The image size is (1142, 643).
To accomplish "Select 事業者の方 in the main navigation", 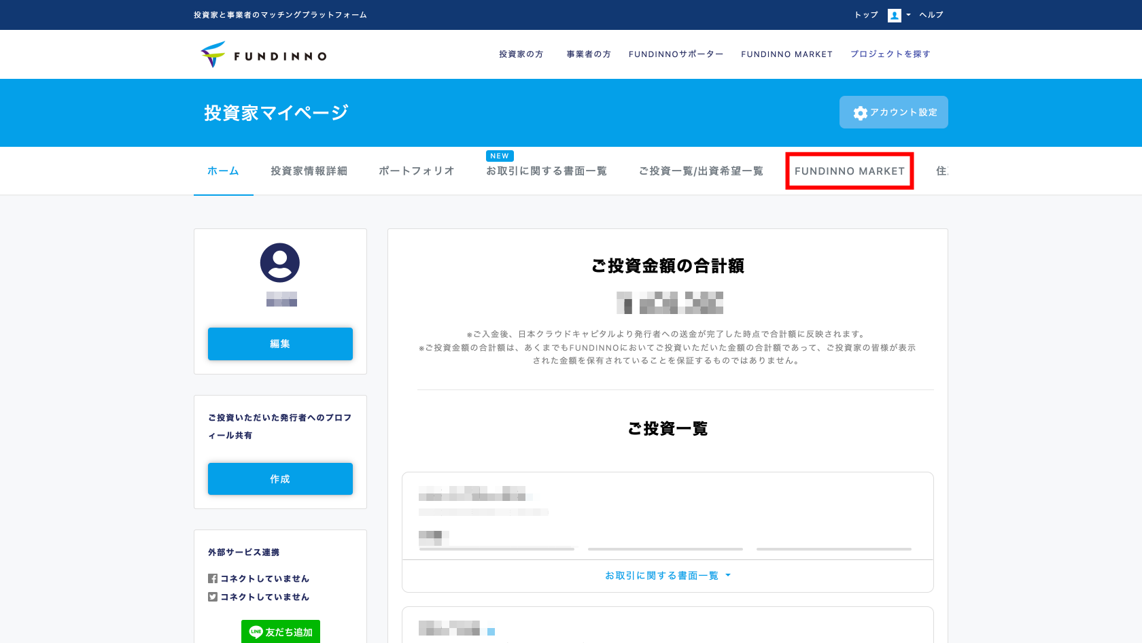I will [x=589, y=54].
